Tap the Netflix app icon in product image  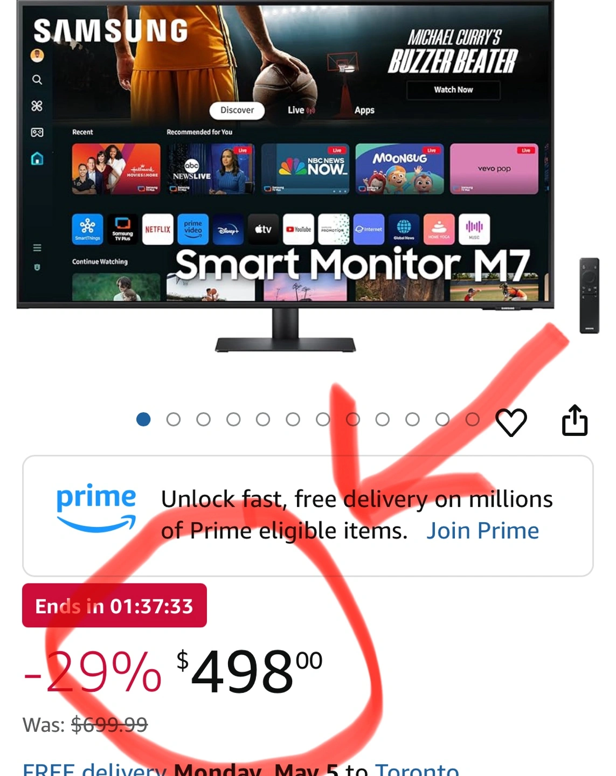[x=157, y=229]
